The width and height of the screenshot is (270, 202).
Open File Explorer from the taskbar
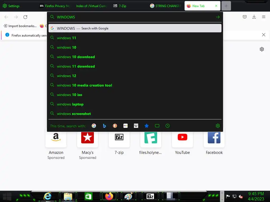pyautogui.click(x=68, y=196)
